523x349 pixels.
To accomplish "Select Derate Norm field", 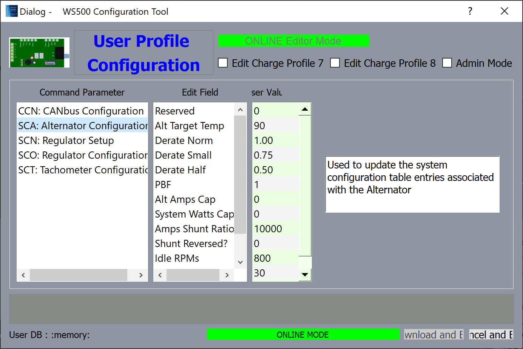I will click(x=194, y=140).
